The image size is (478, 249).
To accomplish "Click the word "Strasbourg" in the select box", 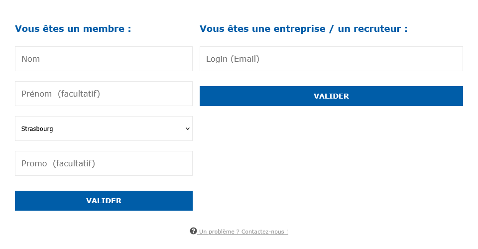I will click(37, 128).
